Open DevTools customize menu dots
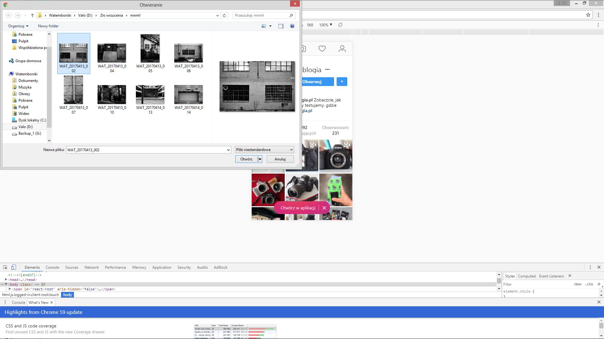The height and width of the screenshot is (339, 604). tap(590, 267)
